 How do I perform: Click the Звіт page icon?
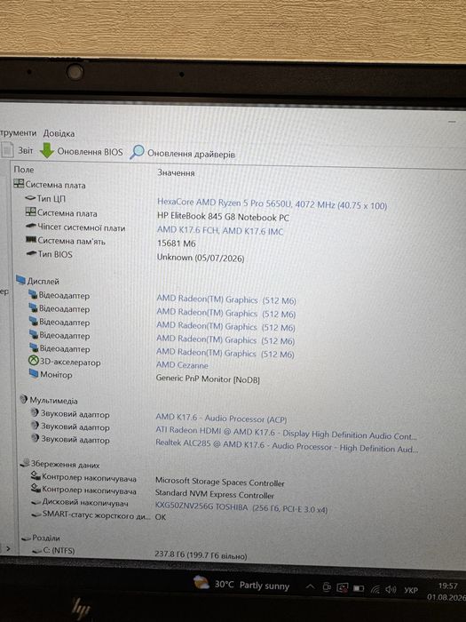pyautogui.click(x=7, y=150)
